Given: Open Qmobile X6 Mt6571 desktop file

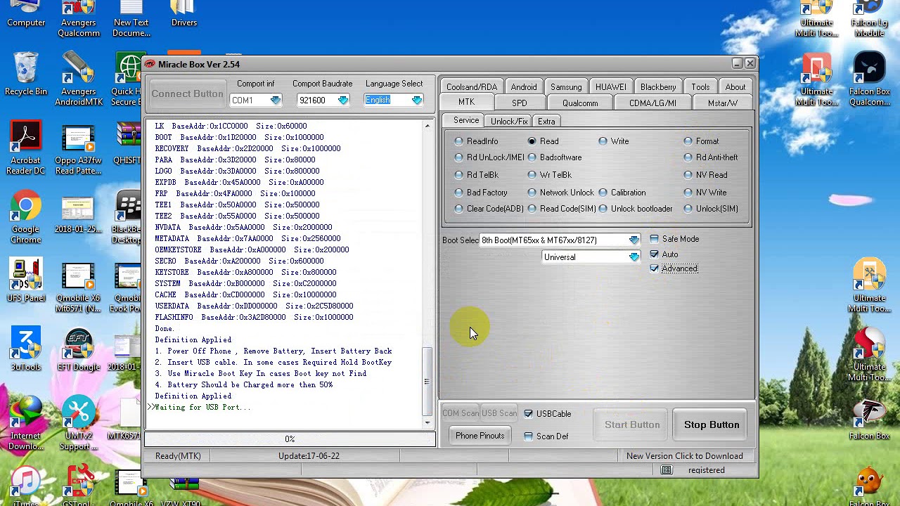Looking at the screenshot, I should pos(79,287).
